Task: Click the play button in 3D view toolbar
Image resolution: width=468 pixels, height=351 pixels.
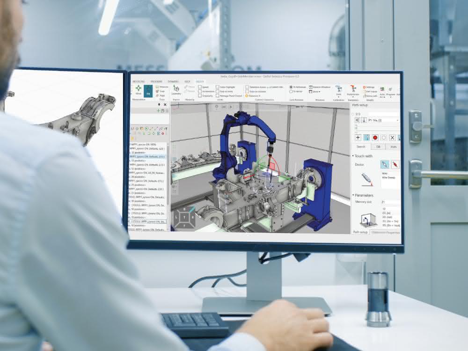Action: click(x=231, y=107)
